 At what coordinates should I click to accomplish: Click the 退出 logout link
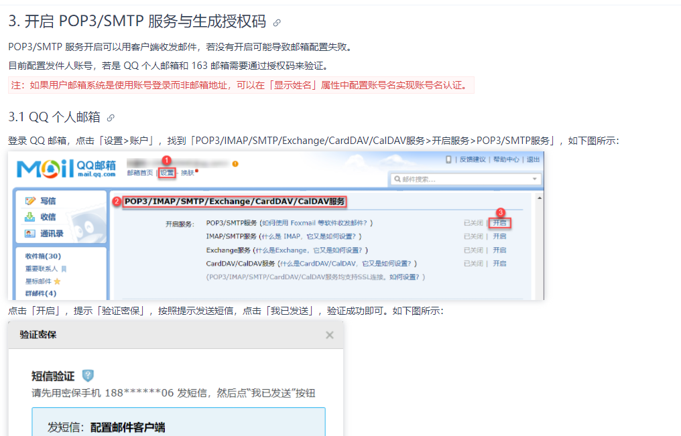(x=533, y=159)
